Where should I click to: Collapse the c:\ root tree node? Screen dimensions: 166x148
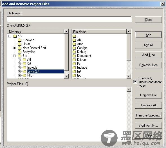coord(10,36)
